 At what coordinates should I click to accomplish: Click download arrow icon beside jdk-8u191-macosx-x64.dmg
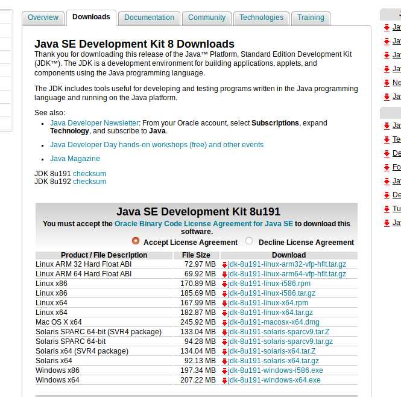(x=224, y=323)
